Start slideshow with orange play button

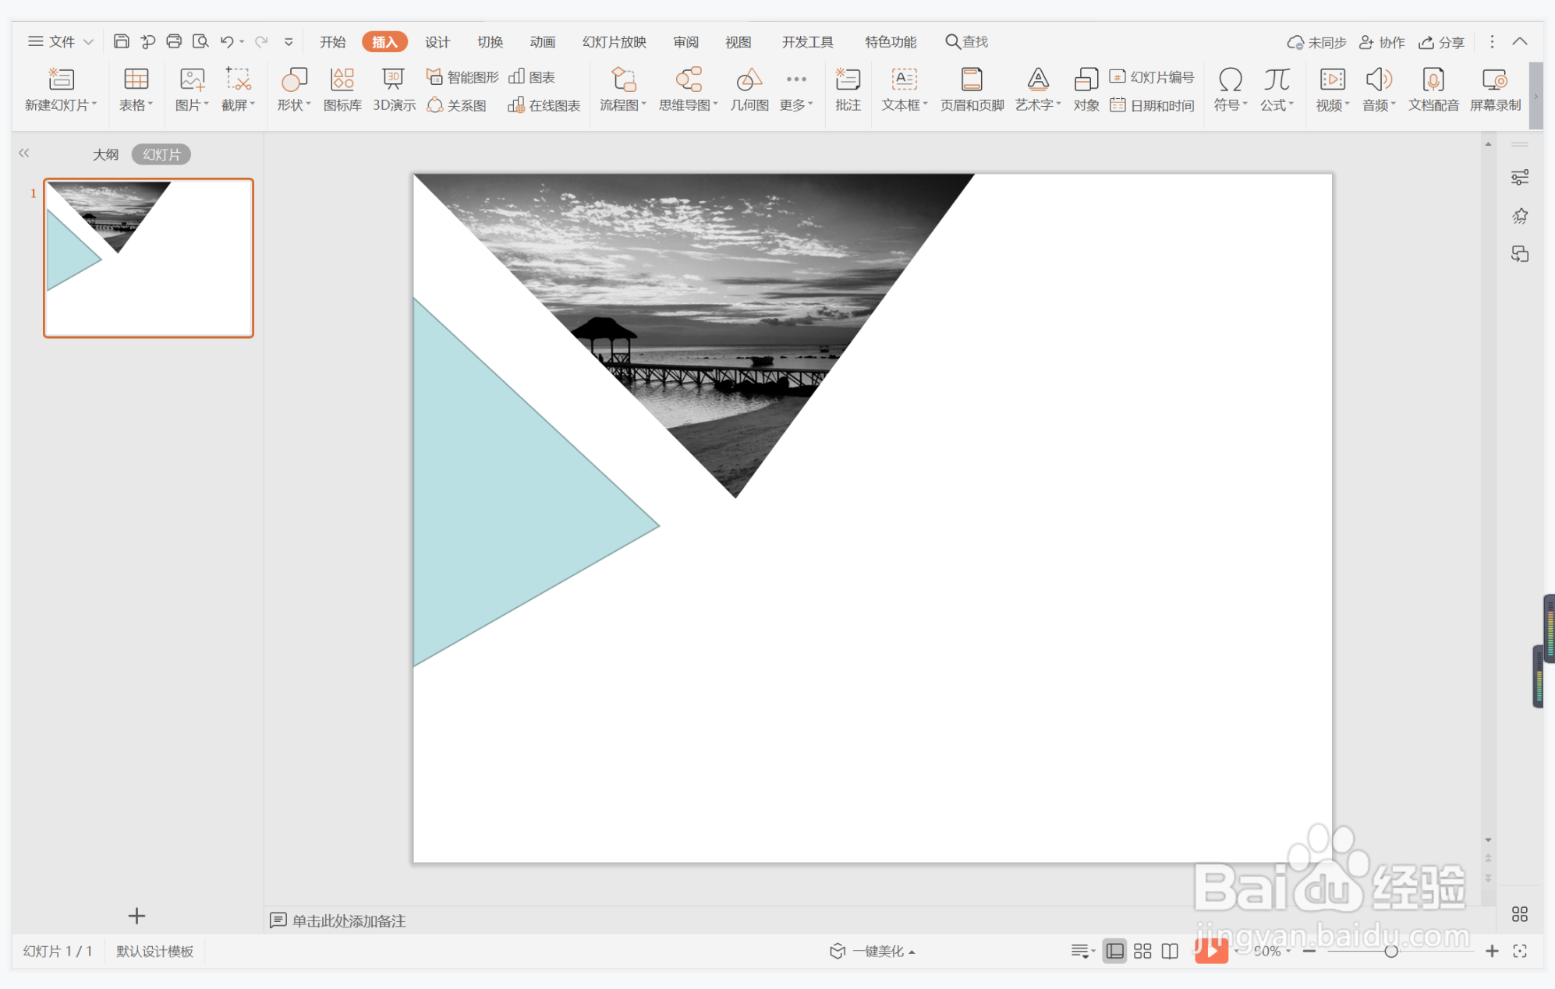pyautogui.click(x=1211, y=951)
